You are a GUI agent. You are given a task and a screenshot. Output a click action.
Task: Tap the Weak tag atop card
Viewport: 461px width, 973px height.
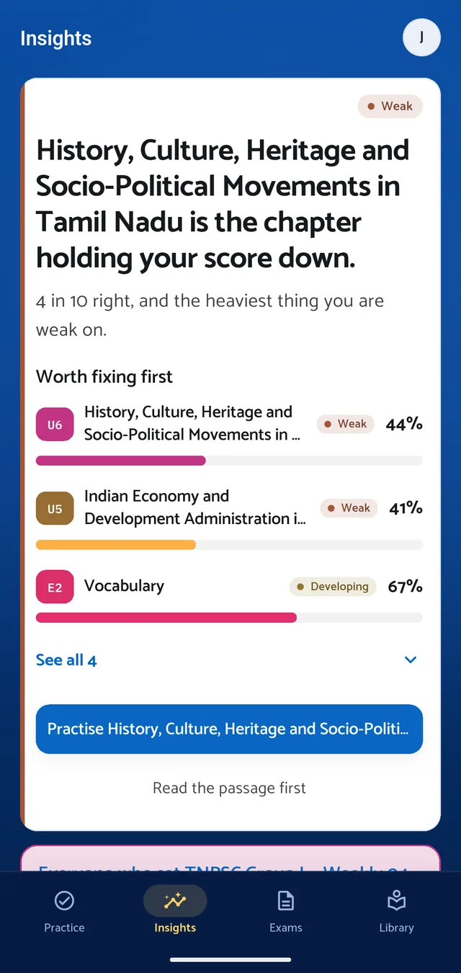(390, 106)
